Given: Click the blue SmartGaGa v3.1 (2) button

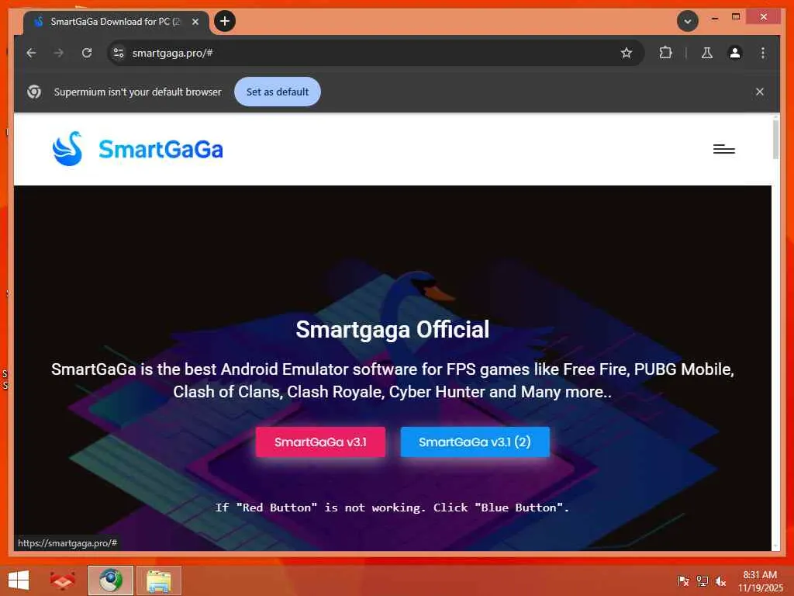Looking at the screenshot, I should [475, 442].
